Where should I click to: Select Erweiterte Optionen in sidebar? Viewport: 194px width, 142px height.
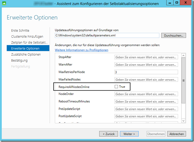tap(28, 48)
